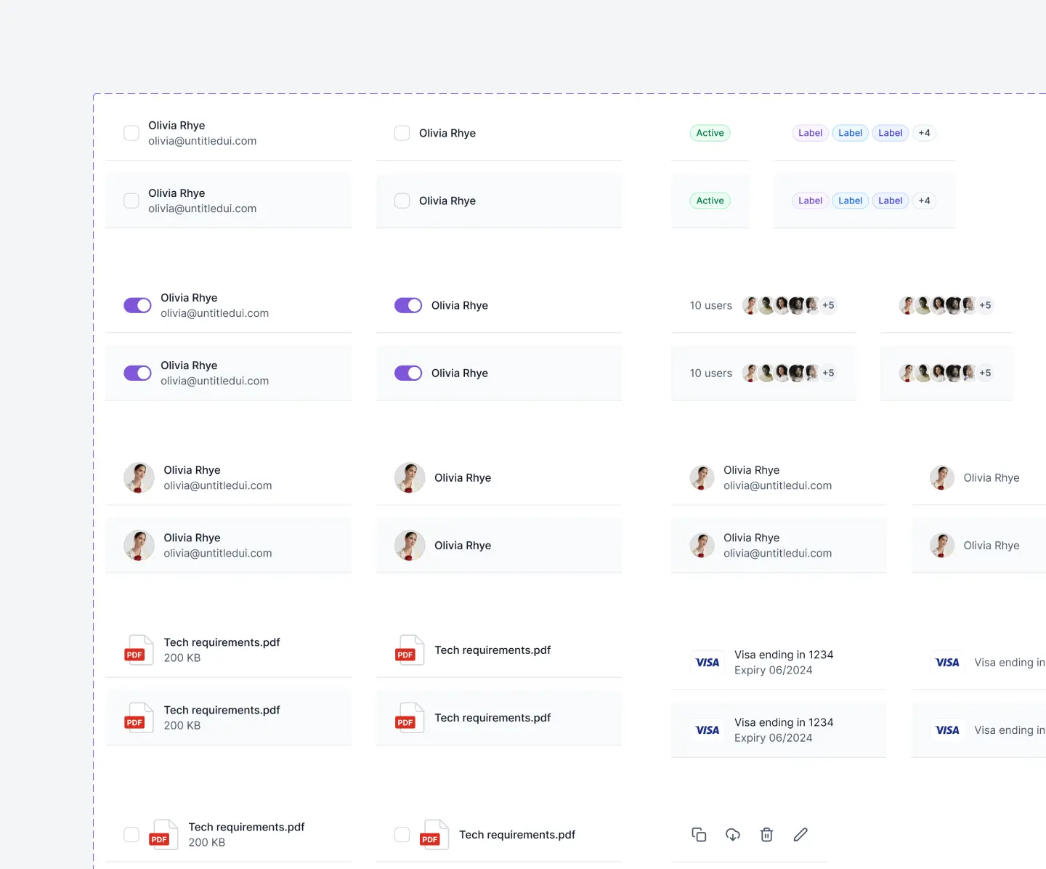1046x869 pixels.
Task: Click Olivia Rhye's avatar photo in the top avatar cell
Action: [x=139, y=477]
